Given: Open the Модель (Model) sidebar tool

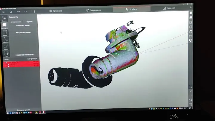Looking at the screenshot, I should click(x=5, y=33).
